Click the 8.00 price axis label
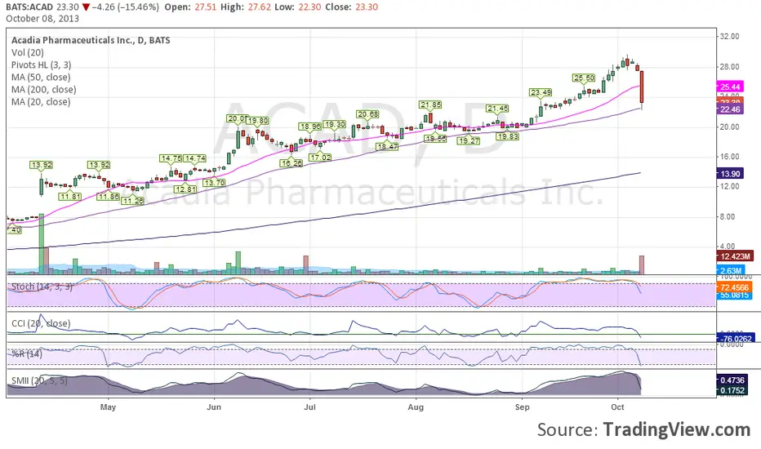 tap(729, 217)
